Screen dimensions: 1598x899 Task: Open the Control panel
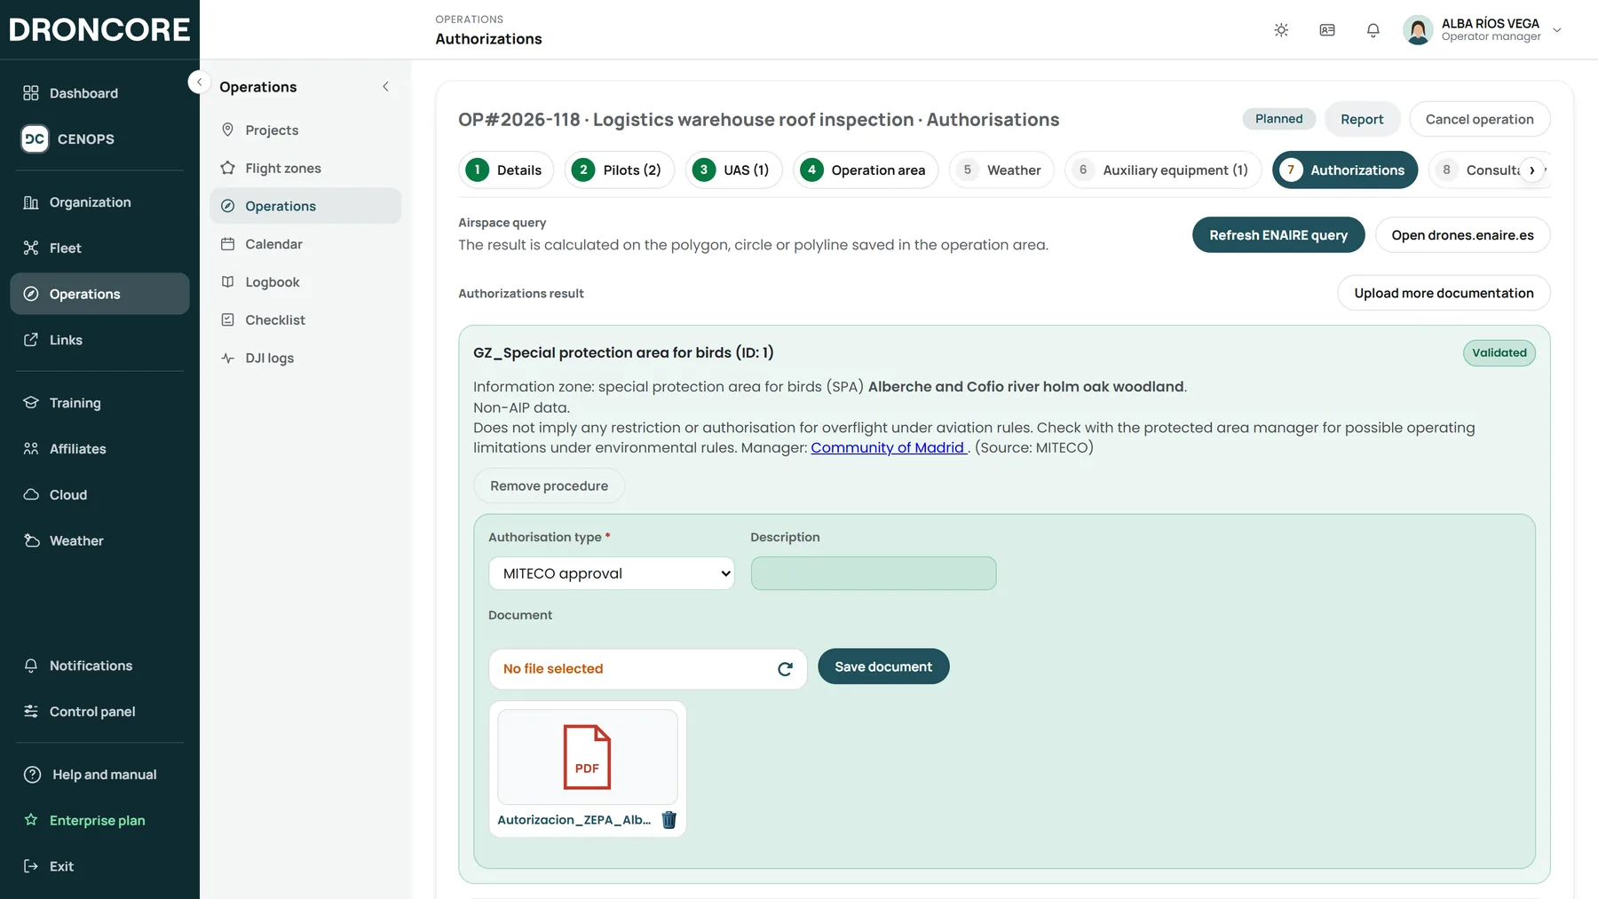point(99,712)
